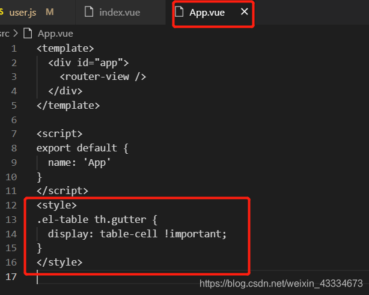
Task: Click the </template> closing tag
Action: click(x=69, y=105)
